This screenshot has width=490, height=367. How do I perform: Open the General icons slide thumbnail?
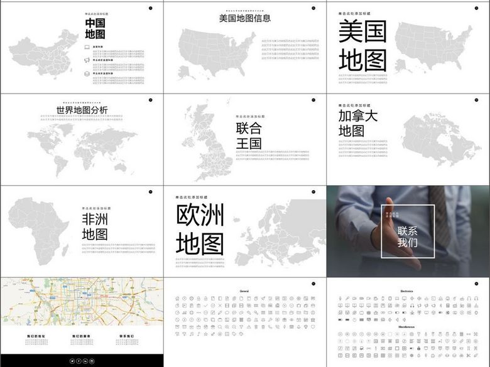click(245, 322)
